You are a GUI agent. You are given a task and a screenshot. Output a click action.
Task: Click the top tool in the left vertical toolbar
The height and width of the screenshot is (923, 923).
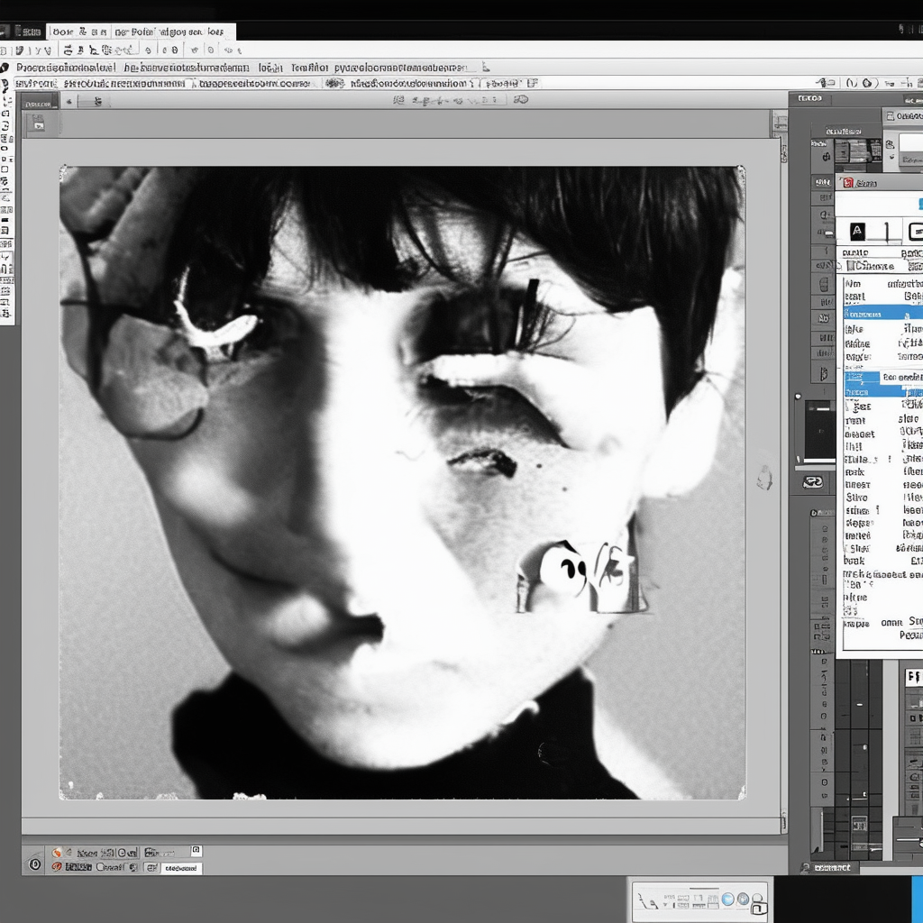pos(5,68)
